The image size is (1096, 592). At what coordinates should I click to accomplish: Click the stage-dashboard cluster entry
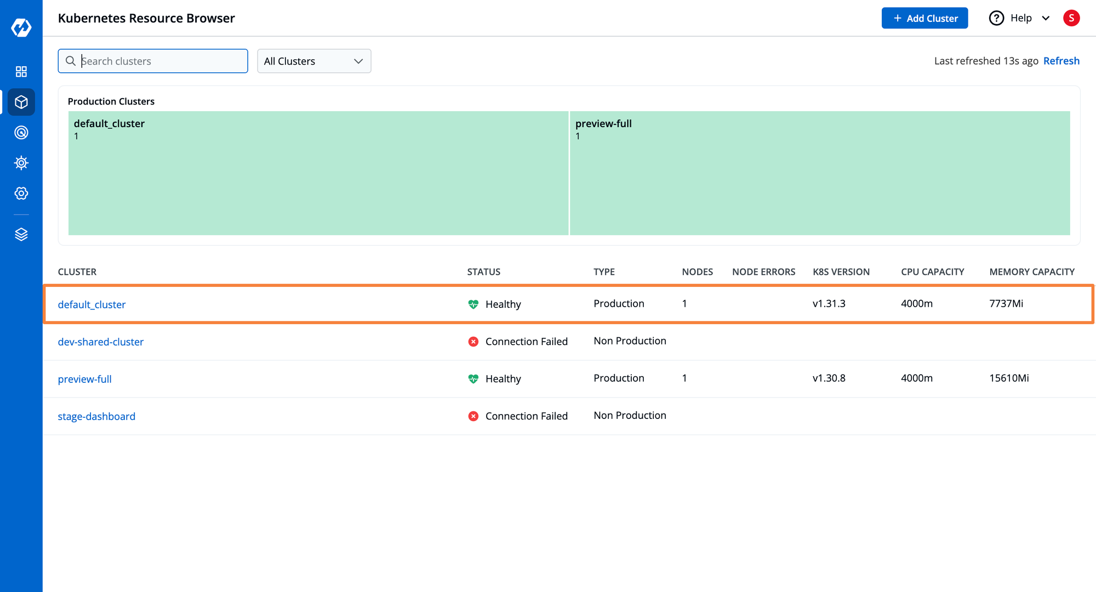pyautogui.click(x=96, y=416)
